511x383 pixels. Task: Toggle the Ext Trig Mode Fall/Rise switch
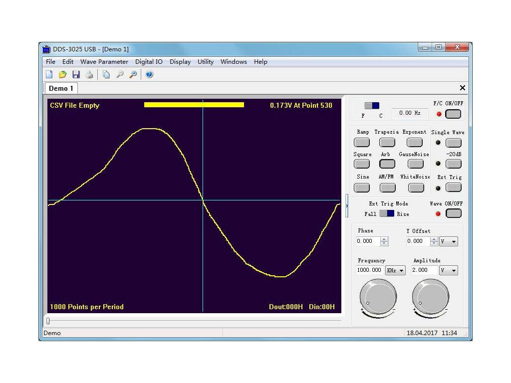click(387, 213)
